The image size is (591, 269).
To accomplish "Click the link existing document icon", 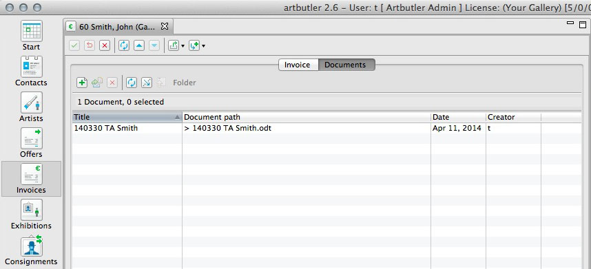I will (x=97, y=83).
